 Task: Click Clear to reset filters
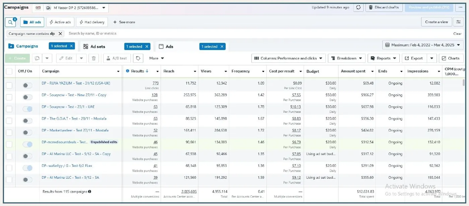pyautogui.click(x=457, y=33)
